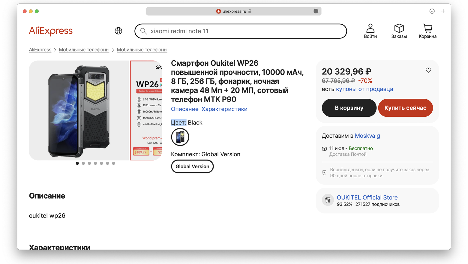Click the search magnifier icon
Image resolution: width=468 pixels, height=264 pixels.
point(144,31)
